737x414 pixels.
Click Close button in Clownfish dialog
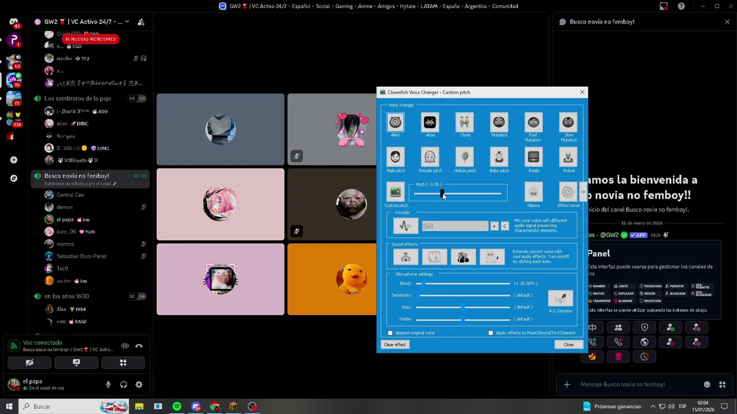click(x=568, y=344)
